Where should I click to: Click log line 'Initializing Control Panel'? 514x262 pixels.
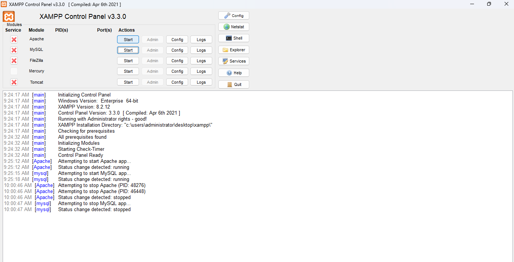point(84,95)
